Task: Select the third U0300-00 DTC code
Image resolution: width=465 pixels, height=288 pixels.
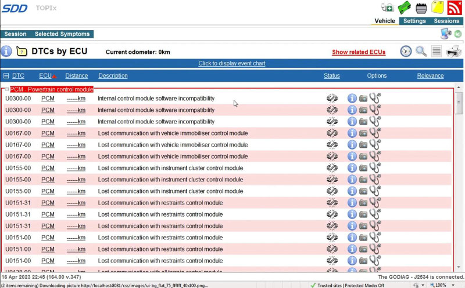Action: (18, 122)
